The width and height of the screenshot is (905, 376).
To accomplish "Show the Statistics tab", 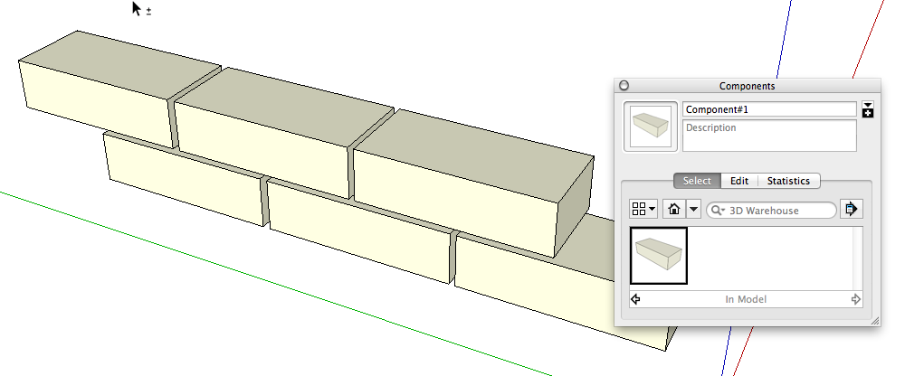I will click(x=788, y=181).
